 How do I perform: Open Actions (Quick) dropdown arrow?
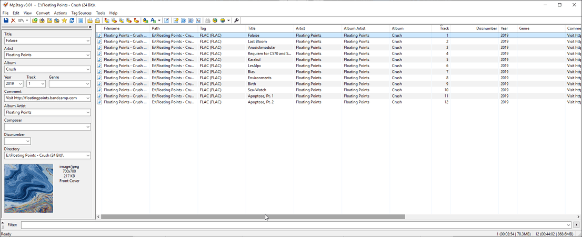[x=159, y=20]
